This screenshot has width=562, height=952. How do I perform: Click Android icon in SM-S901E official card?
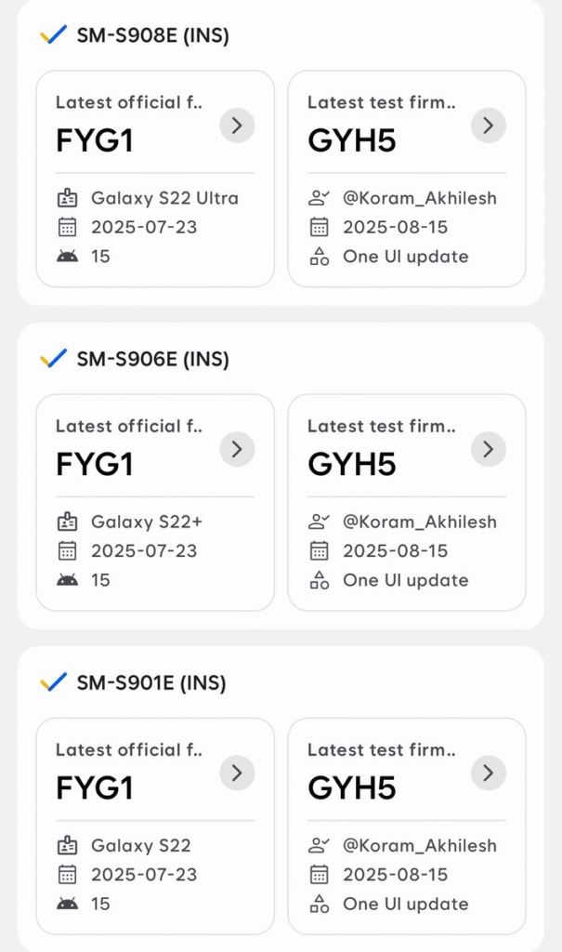(x=67, y=903)
